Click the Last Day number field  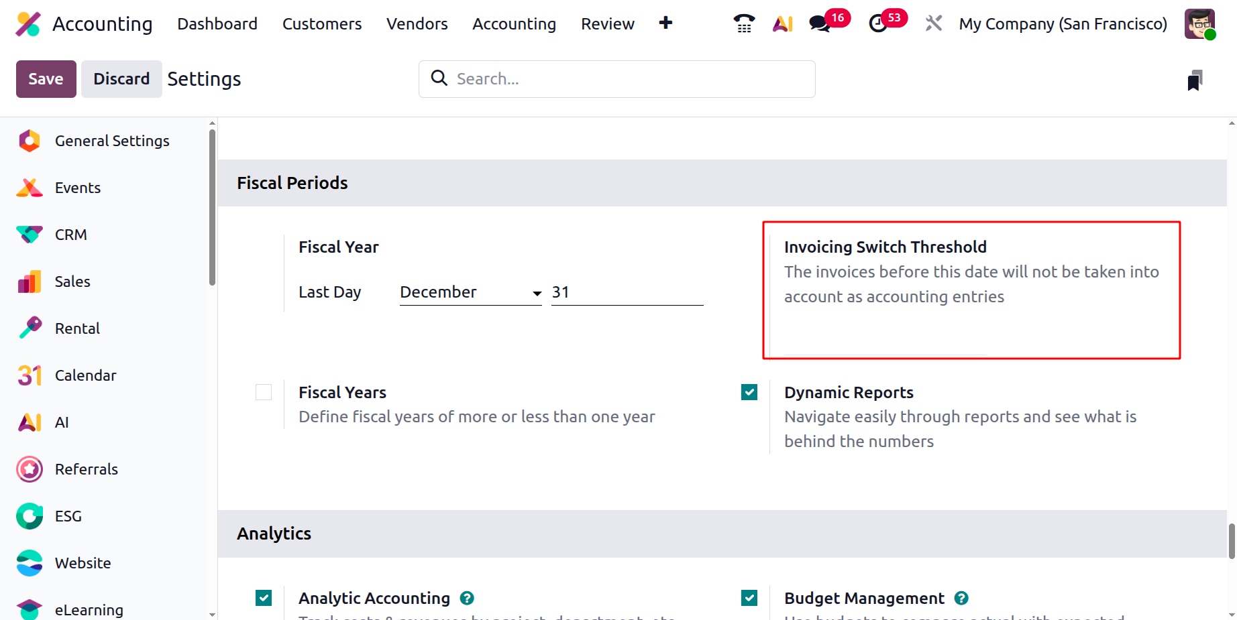pos(627,292)
